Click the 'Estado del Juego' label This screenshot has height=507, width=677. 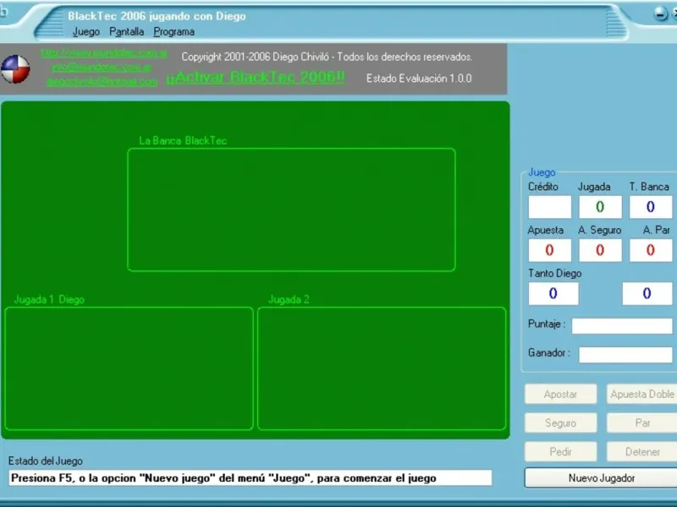(46, 461)
